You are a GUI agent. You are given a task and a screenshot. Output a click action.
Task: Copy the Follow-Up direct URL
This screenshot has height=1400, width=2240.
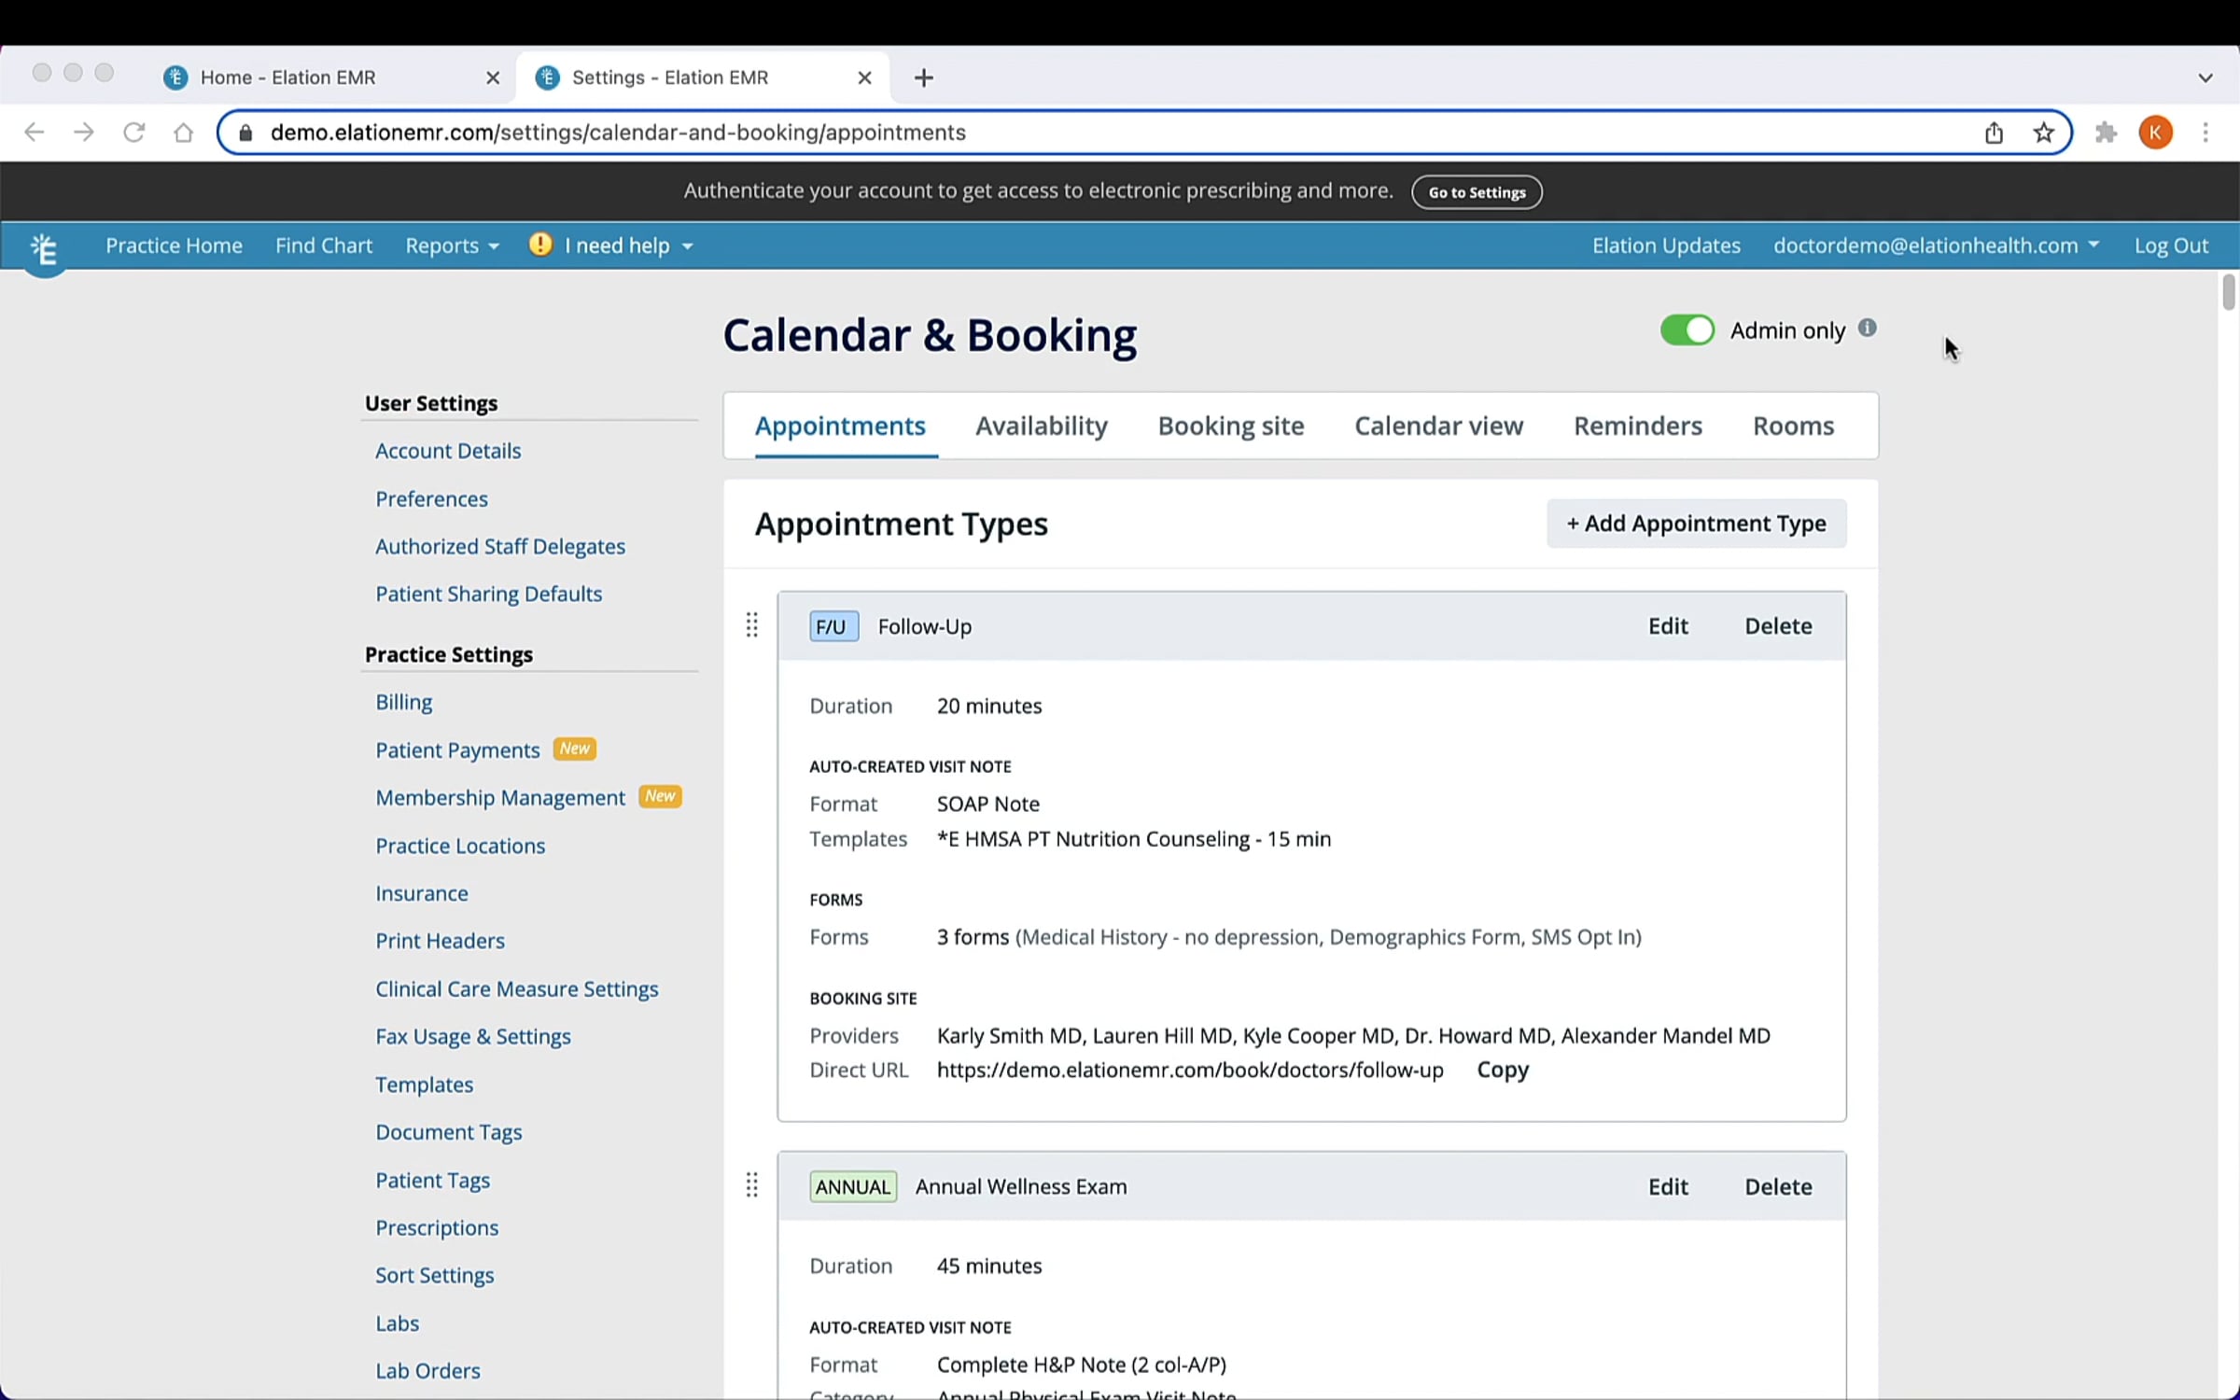coord(1502,1070)
